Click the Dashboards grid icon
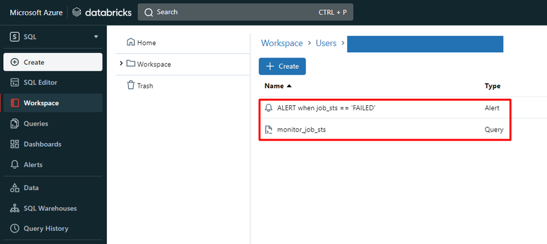This screenshot has width=547, height=244. 15,144
